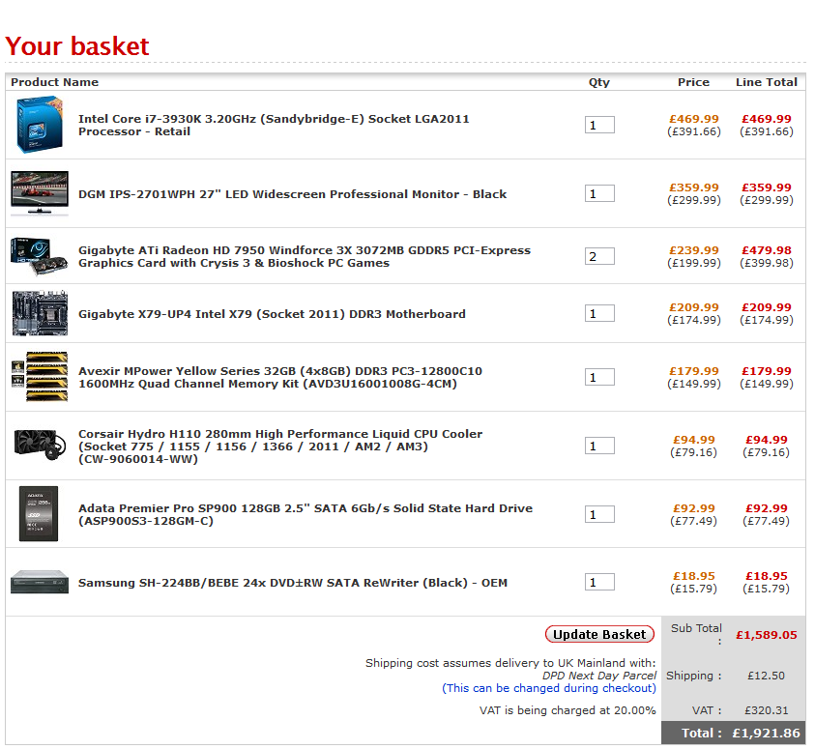Click the Adata SSD product thumbnail
815x749 pixels.
[40, 514]
